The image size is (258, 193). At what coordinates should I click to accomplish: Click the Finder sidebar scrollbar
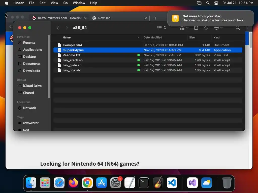pyautogui.click(x=49, y=66)
